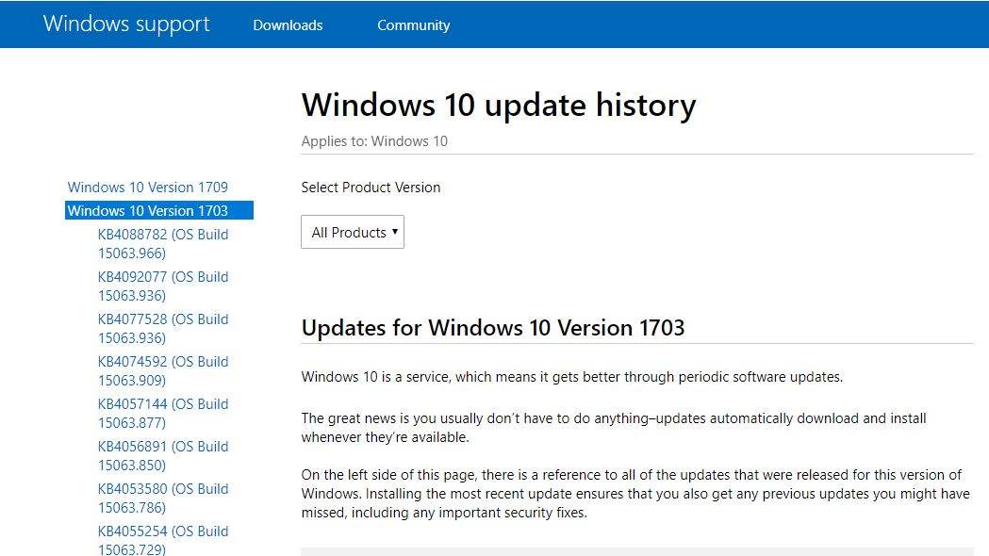Click the Applies to: Windows 10 text

pyautogui.click(x=374, y=141)
